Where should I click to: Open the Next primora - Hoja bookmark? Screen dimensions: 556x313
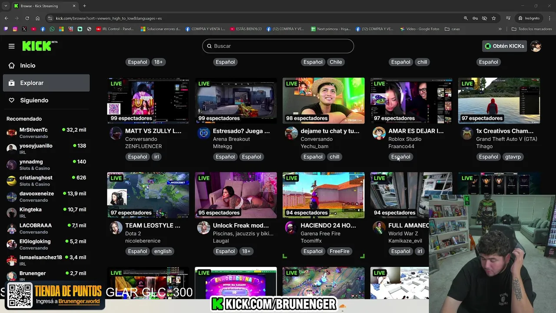click(331, 29)
